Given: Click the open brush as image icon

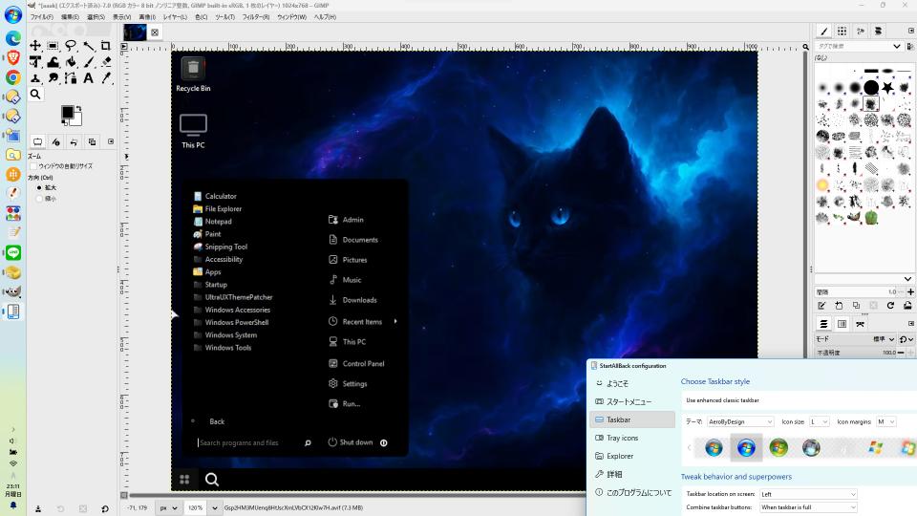Looking at the screenshot, I should 907,306.
